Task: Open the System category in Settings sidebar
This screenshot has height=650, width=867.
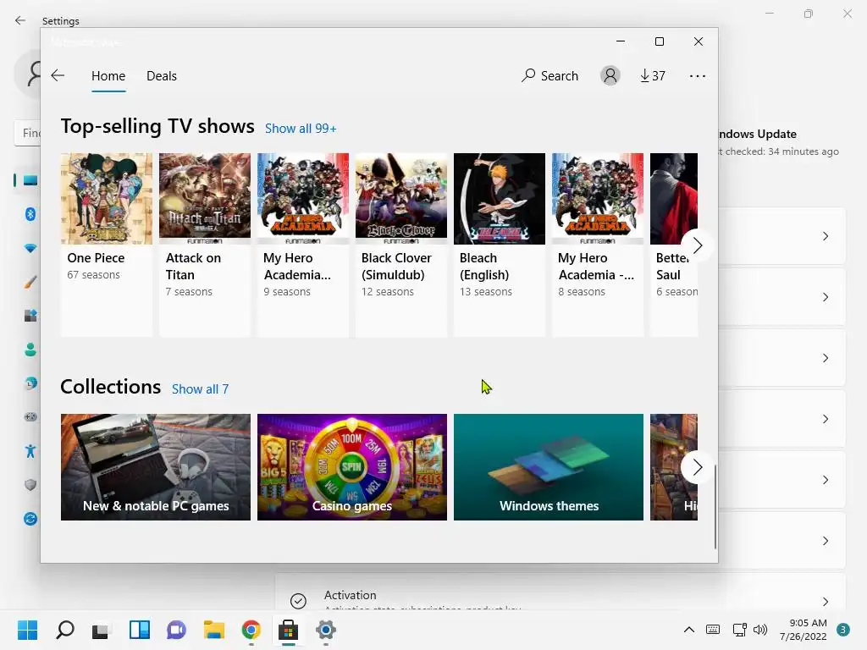Action: tap(30, 180)
